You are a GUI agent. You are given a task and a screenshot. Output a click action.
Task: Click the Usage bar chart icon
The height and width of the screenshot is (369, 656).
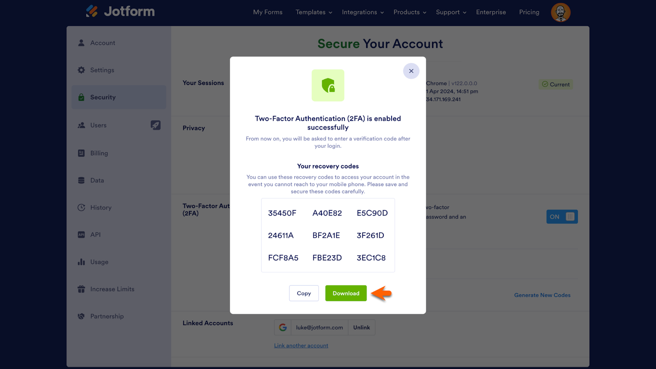pyautogui.click(x=81, y=262)
